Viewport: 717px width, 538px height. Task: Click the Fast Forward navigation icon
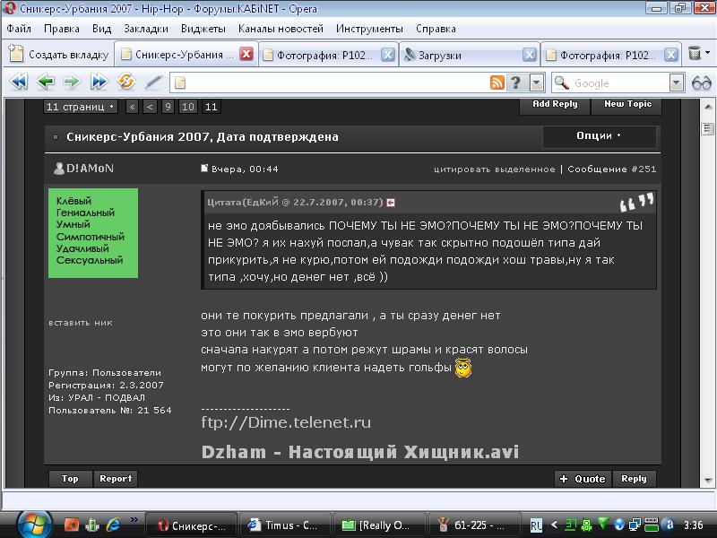(99, 82)
